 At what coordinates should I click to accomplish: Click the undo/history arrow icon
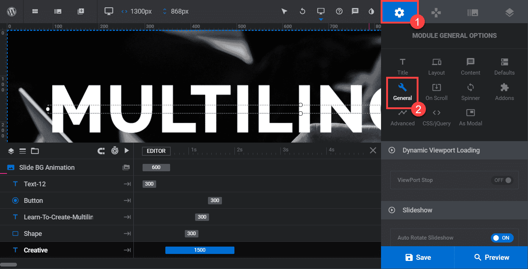(x=302, y=11)
